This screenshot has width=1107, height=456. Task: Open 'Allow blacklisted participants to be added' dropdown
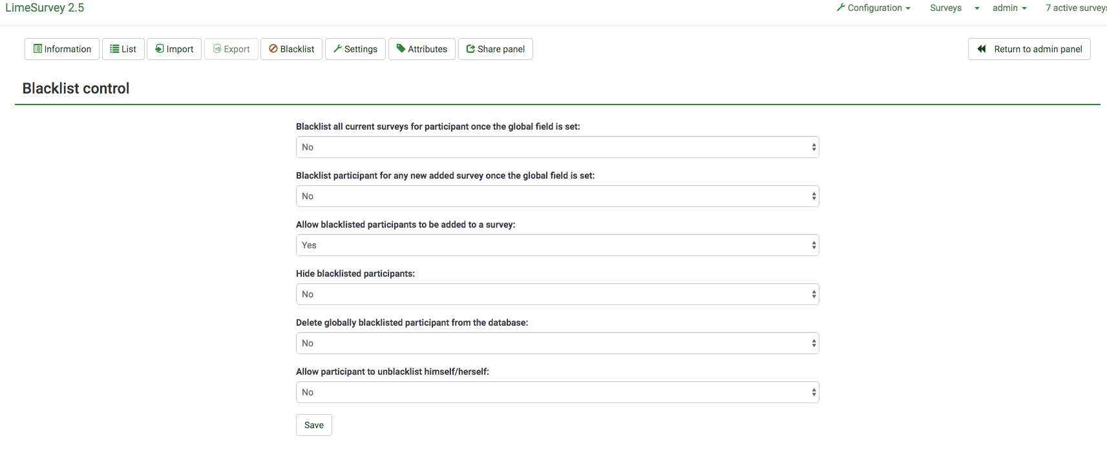(x=557, y=245)
